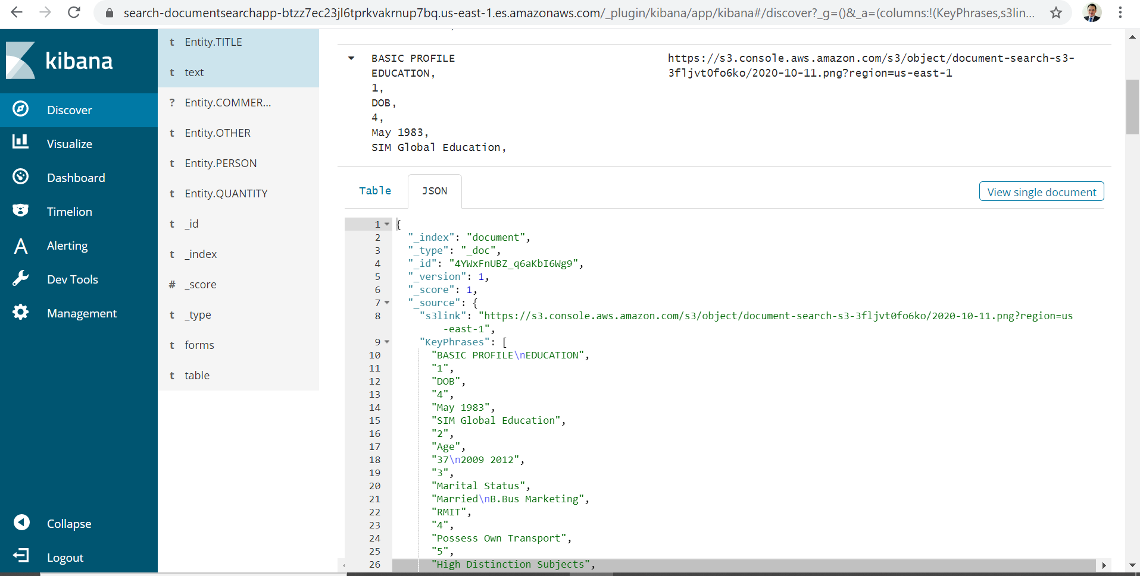The height and width of the screenshot is (576, 1140).
Task: Open the Management gear icon
Action: 21,313
